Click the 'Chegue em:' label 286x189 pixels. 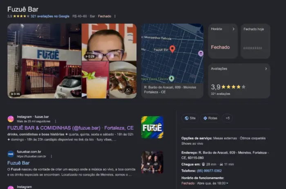click(191, 164)
